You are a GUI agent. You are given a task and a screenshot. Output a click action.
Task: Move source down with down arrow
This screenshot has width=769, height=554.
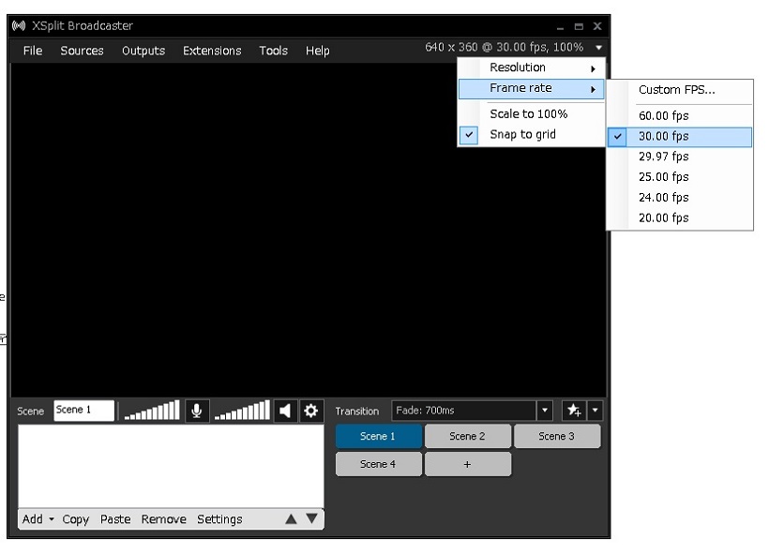pos(311,518)
